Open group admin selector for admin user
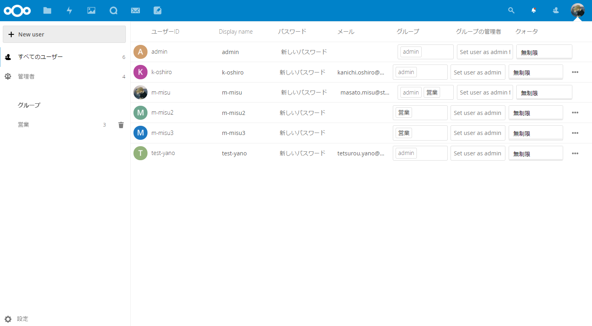This screenshot has width=592, height=326. coord(485,52)
